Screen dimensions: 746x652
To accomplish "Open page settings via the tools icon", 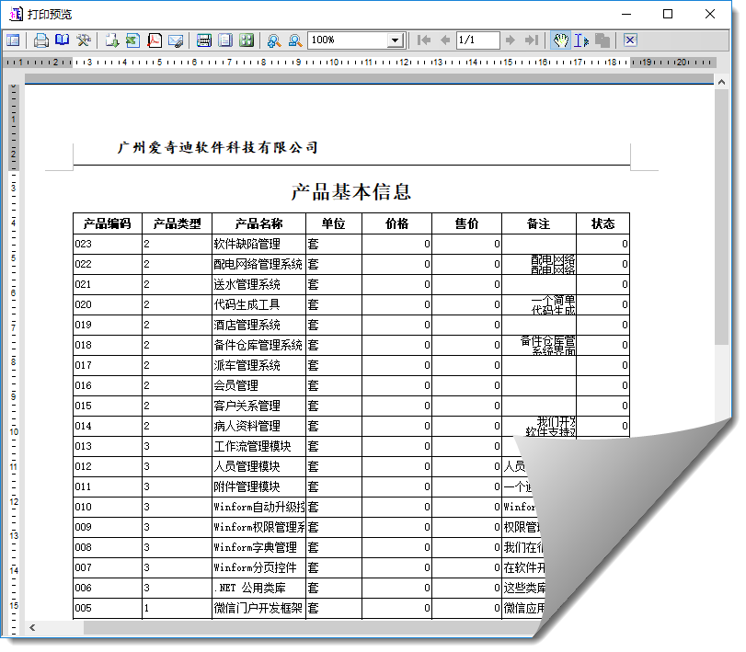I will [x=84, y=40].
